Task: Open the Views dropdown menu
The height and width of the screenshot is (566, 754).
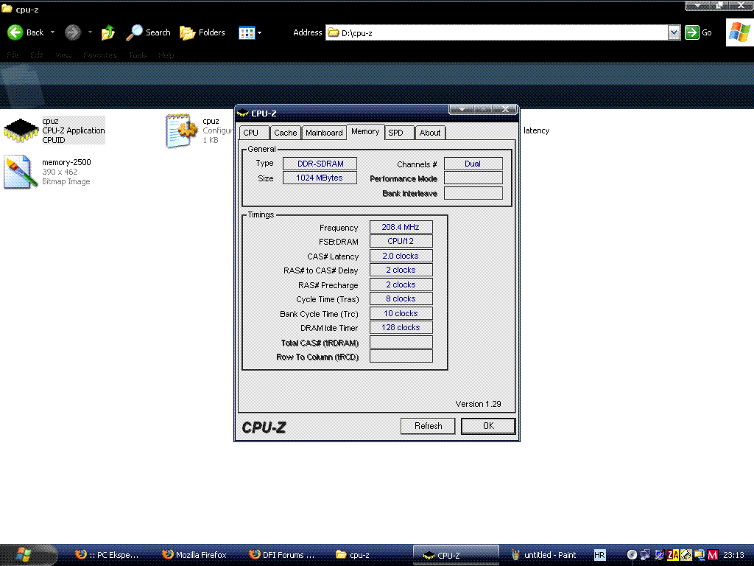Action: 250,32
